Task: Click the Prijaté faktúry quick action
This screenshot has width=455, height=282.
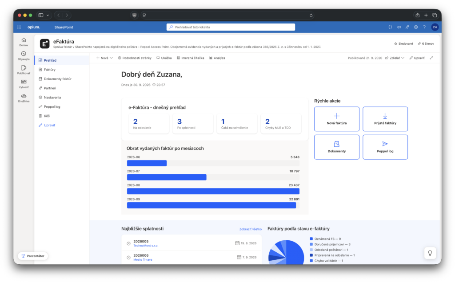Action: point(385,119)
